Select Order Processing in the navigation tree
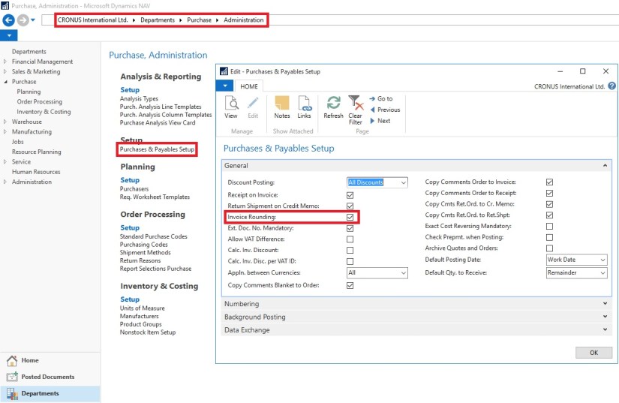 coord(39,102)
